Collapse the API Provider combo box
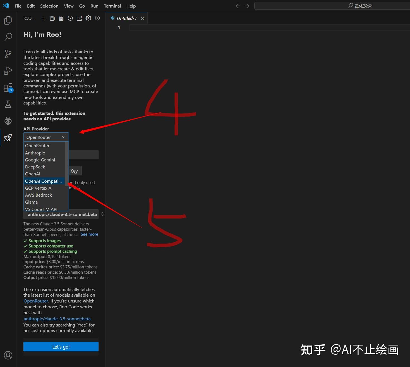The width and height of the screenshot is (410, 367). coord(46,137)
